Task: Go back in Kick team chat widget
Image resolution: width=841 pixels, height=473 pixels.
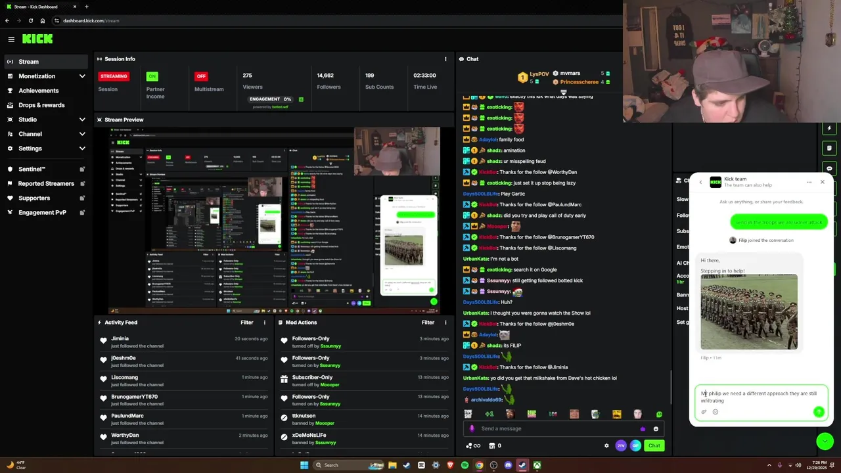Action: (700, 182)
